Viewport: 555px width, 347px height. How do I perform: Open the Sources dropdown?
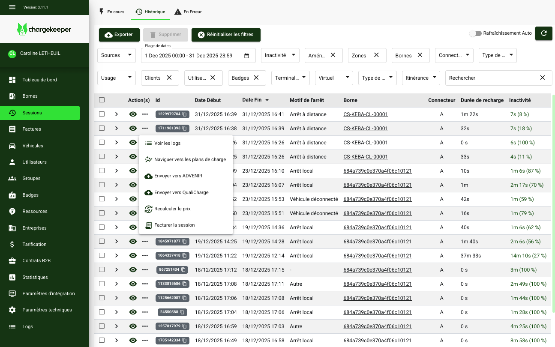(117, 55)
